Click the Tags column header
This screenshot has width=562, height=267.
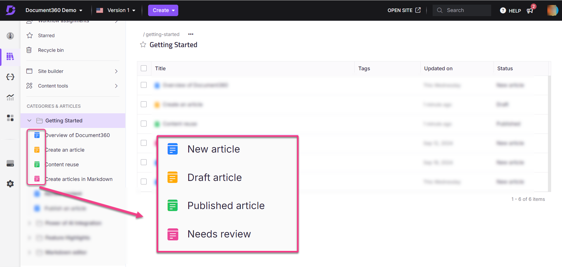pos(364,68)
